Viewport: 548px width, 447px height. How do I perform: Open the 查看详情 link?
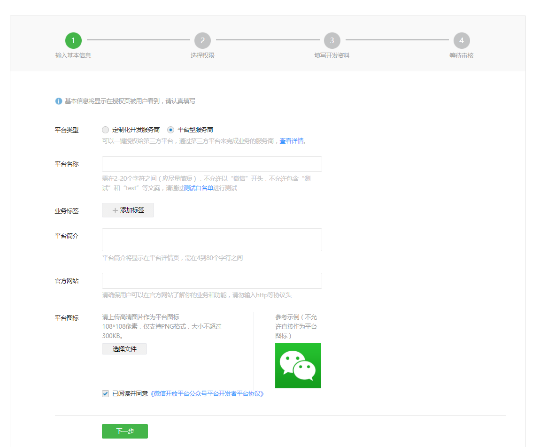pos(292,141)
